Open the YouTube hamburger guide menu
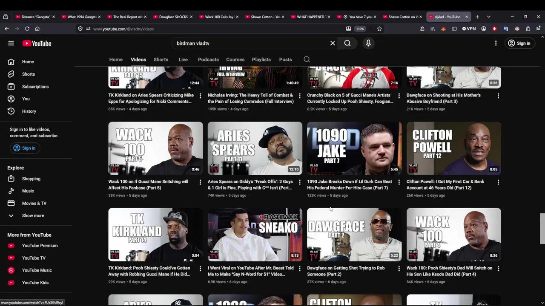545x306 pixels. [11, 43]
